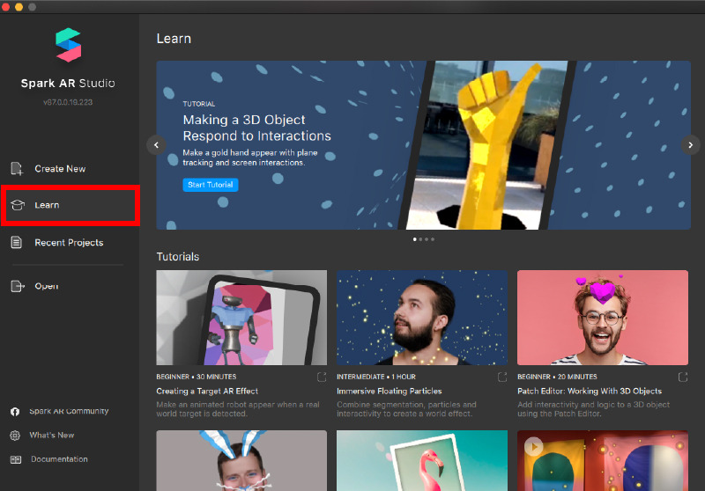This screenshot has height=491, width=705.
Task: Click the Making a 3D Object banner title
Action: click(x=256, y=128)
